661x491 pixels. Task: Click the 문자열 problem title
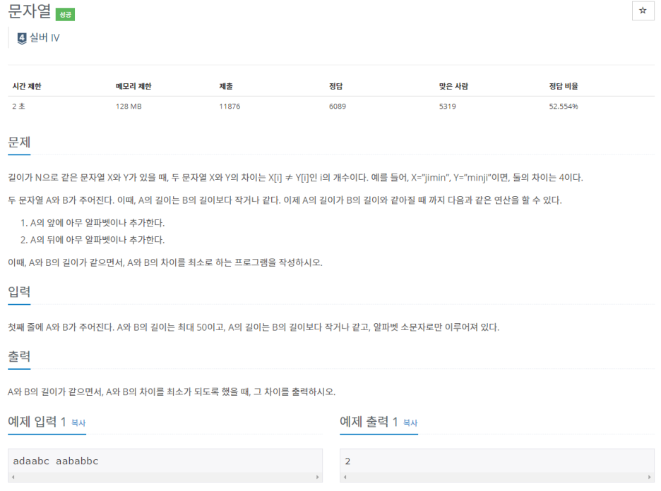pos(30,11)
